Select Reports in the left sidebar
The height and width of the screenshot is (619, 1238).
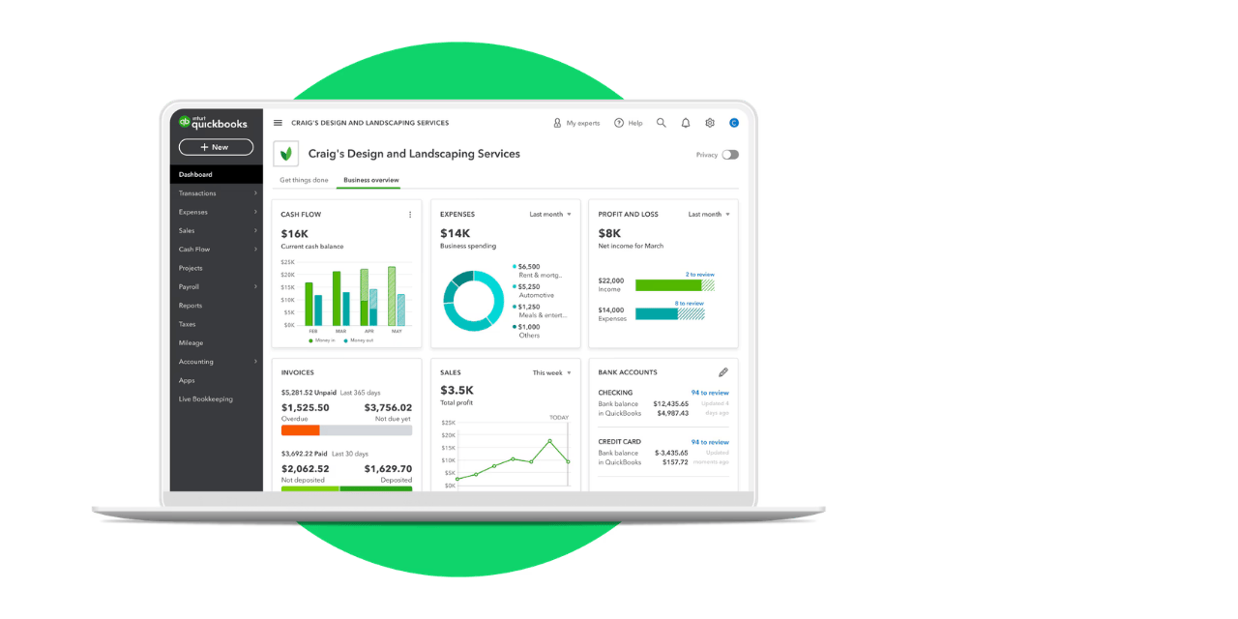(x=190, y=305)
